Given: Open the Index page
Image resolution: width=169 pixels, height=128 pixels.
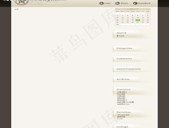Looking at the screenshot, I should click(107, 3).
